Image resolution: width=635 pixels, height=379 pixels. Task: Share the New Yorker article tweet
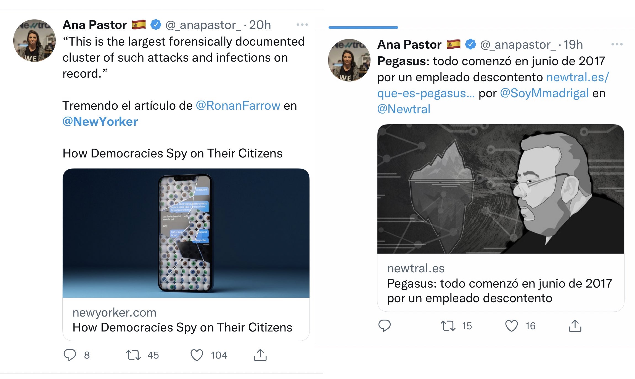(260, 355)
